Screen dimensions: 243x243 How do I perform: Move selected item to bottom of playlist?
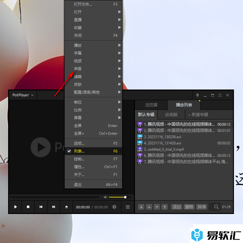pyautogui.click(x=165, y=207)
